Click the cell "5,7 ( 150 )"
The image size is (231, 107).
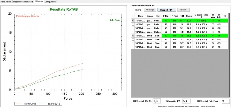[201, 28]
